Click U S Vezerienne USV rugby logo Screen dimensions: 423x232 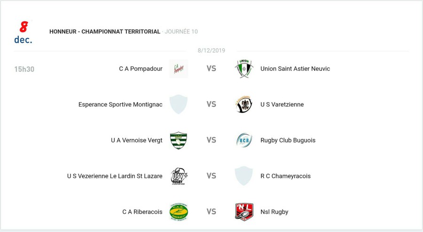(179, 176)
